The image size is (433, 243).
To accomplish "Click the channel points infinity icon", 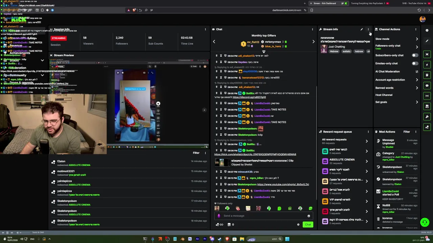I will [220, 224].
